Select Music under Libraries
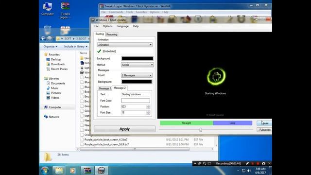The image size is (311, 175). tap(52, 88)
